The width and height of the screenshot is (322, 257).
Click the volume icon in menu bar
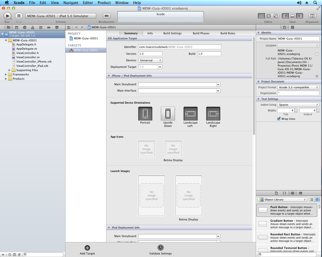[299, 3]
